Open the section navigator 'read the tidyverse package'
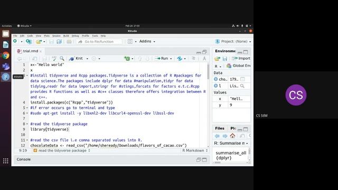338x190 pixels. [62, 150]
